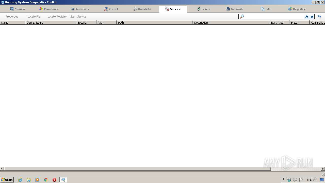This screenshot has width=325, height=183.
Task: Open the Network tab
Action: point(235,9)
